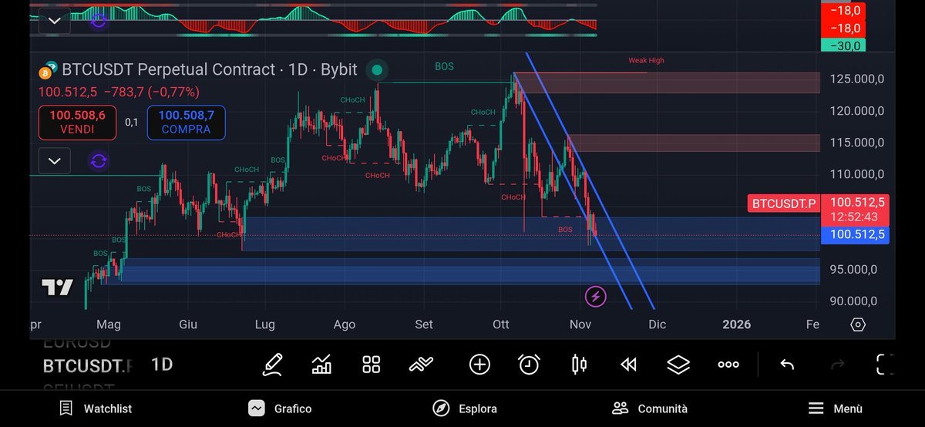Viewport: 925px width, 427px height.
Task: Open the object tree layers icon
Action: pos(678,365)
